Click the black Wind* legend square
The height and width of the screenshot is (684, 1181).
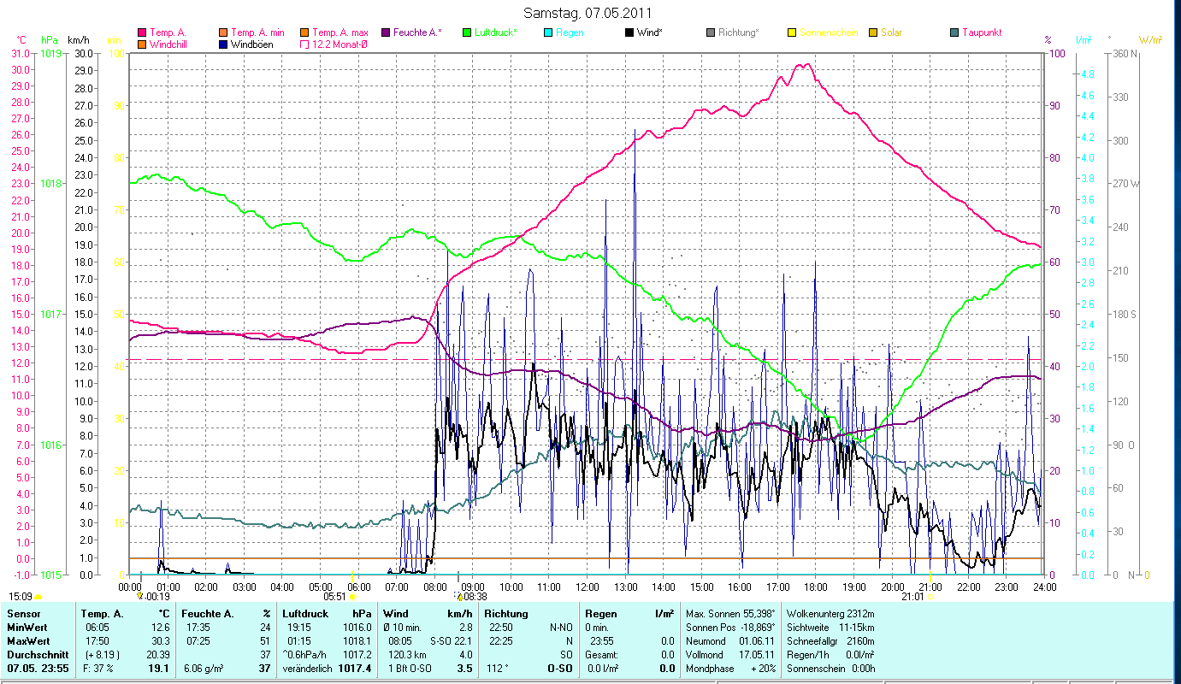tap(629, 33)
